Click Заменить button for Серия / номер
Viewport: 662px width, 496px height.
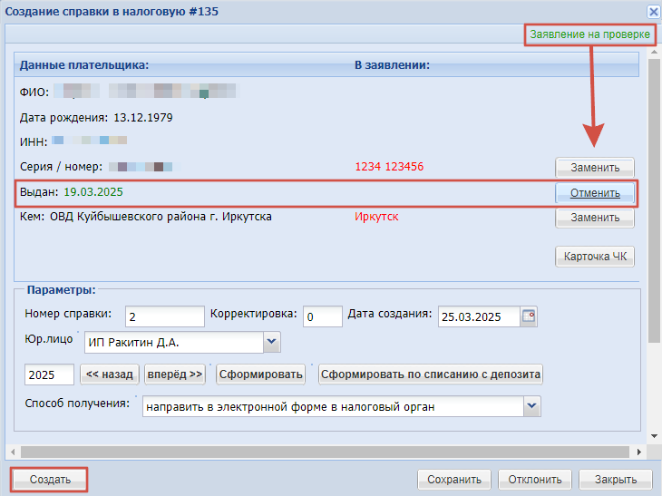595,168
